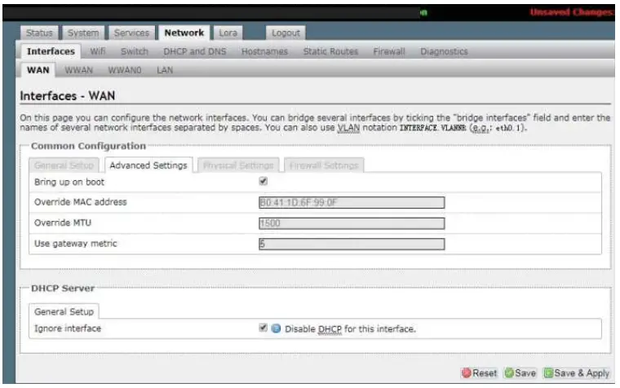Open the Wifi submenu
This screenshot has height=388, width=620.
(x=98, y=51)
